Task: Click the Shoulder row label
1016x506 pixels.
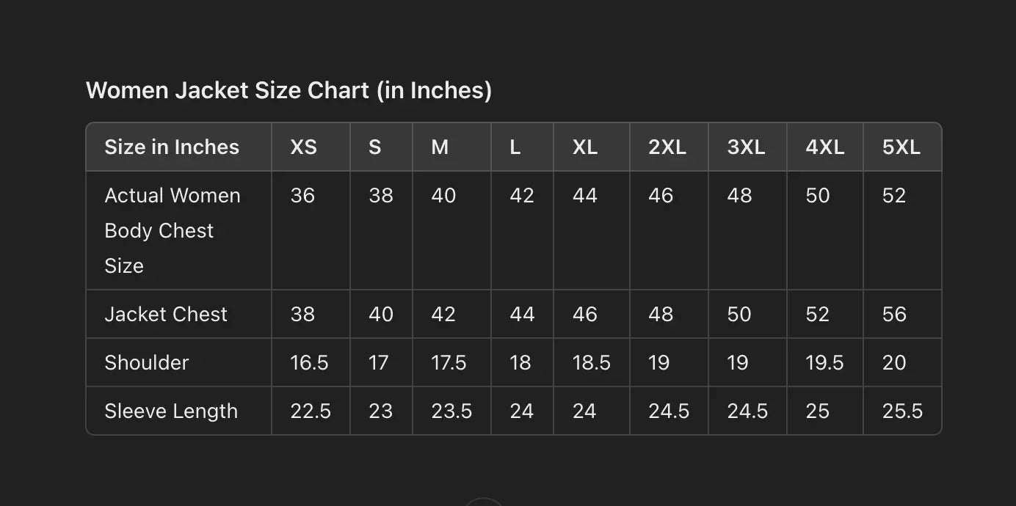Action: click(147, 363)
